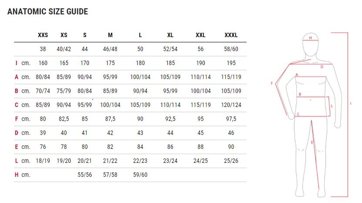362x203 pixels.
Task: Click the red "F" row label in table
Action: 16,119
